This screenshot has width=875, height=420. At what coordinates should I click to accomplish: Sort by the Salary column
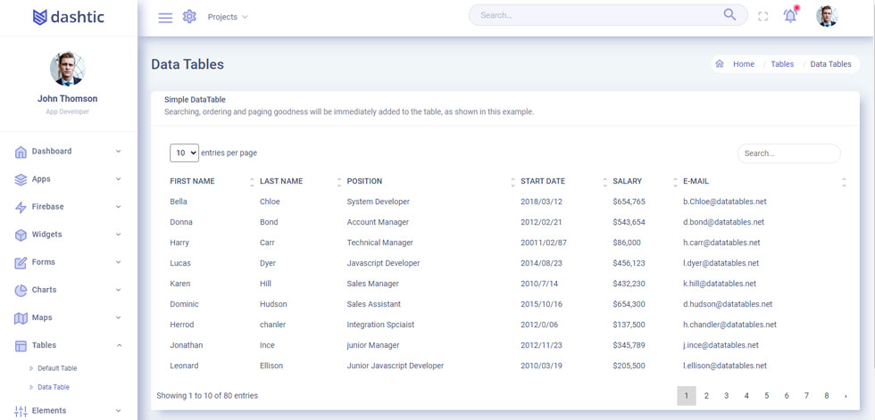[x=627, y=181]
